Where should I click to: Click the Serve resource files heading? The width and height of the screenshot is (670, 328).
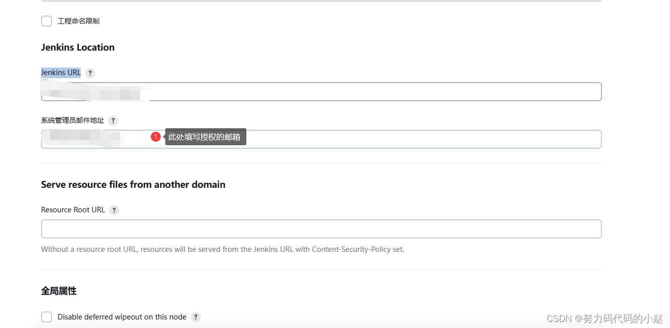click(133, 184)
